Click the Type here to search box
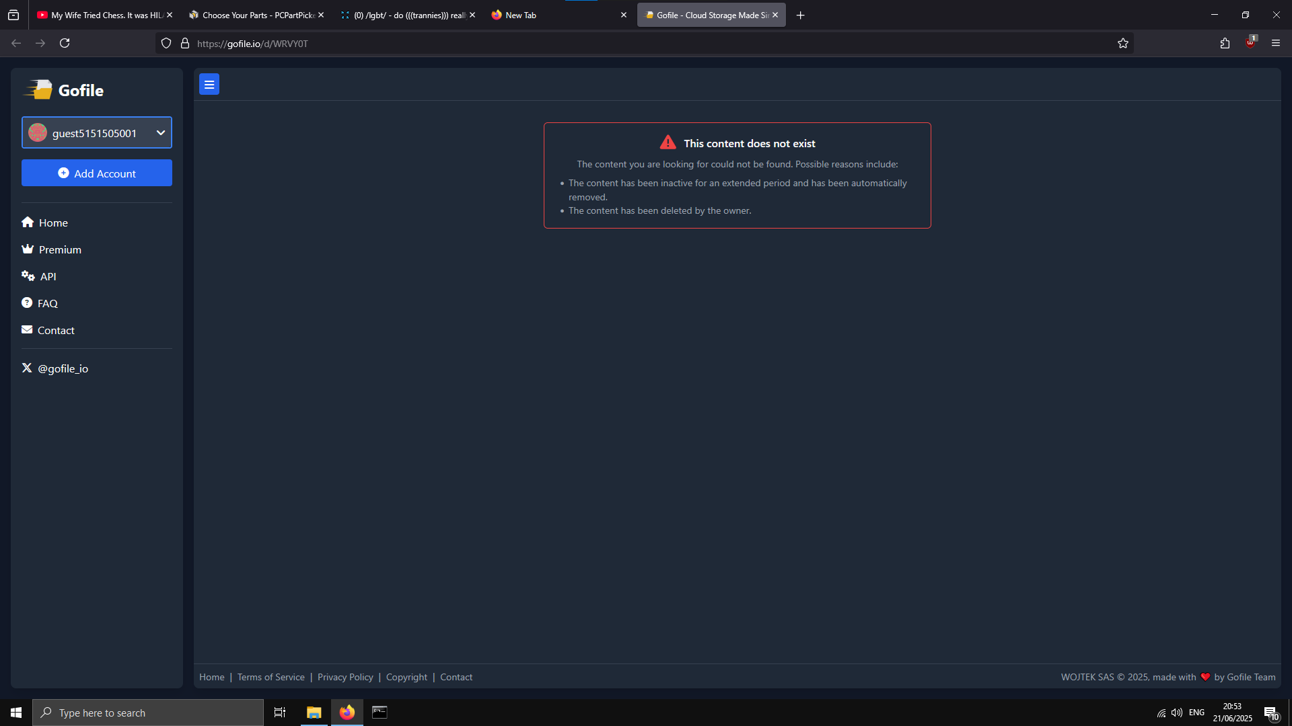Image resolution: width=1292 pixels, height=726 pixels. pos(148,713)
